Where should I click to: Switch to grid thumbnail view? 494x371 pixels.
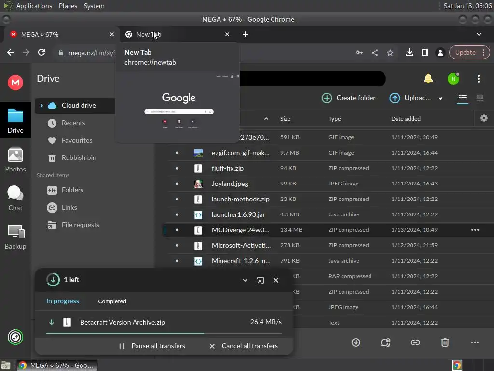pos(480,98)
